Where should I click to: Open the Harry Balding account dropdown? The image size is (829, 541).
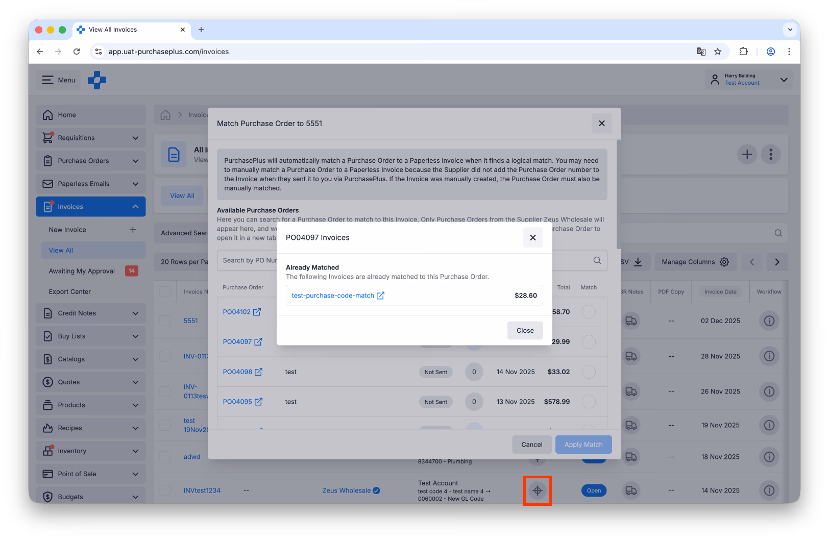click(749, 80)
